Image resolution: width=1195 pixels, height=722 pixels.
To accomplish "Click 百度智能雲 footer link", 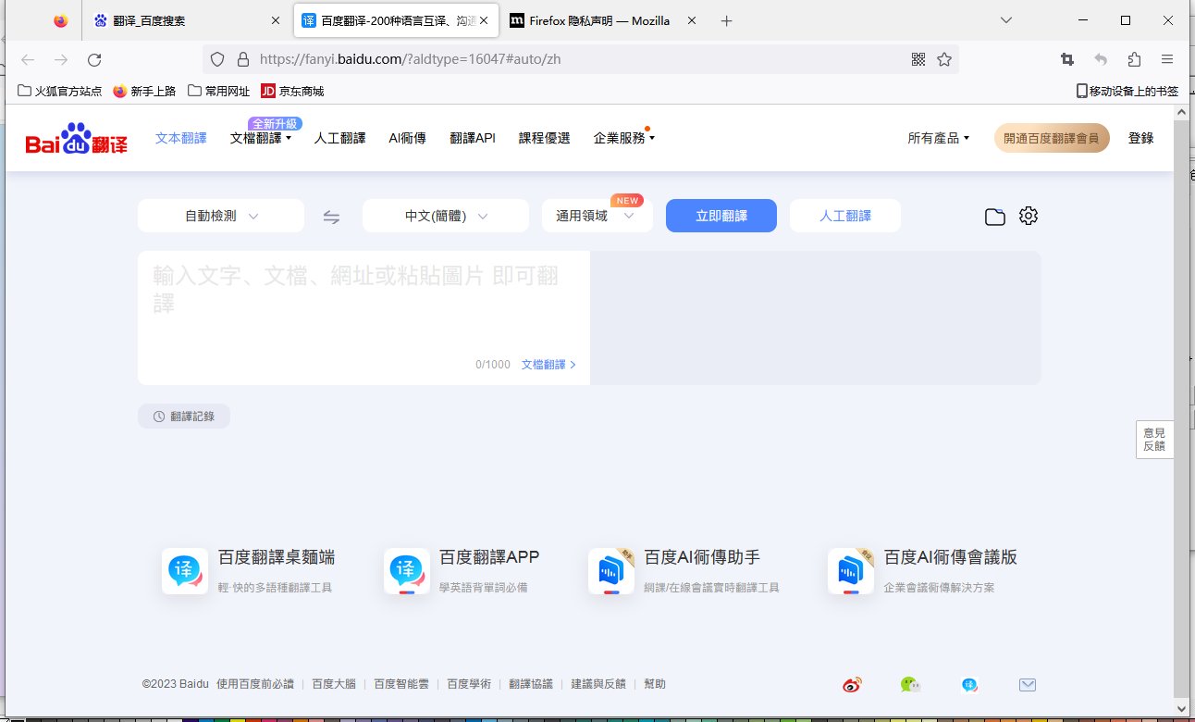I will point(401,684).
